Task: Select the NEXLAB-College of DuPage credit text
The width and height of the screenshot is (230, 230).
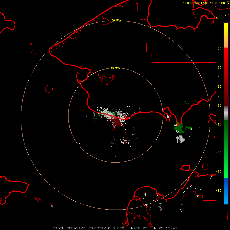Action: coord(204,3)
